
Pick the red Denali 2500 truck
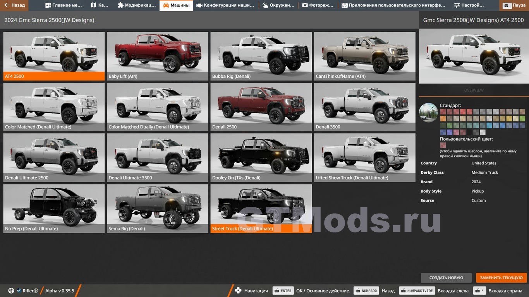(261, 107)
